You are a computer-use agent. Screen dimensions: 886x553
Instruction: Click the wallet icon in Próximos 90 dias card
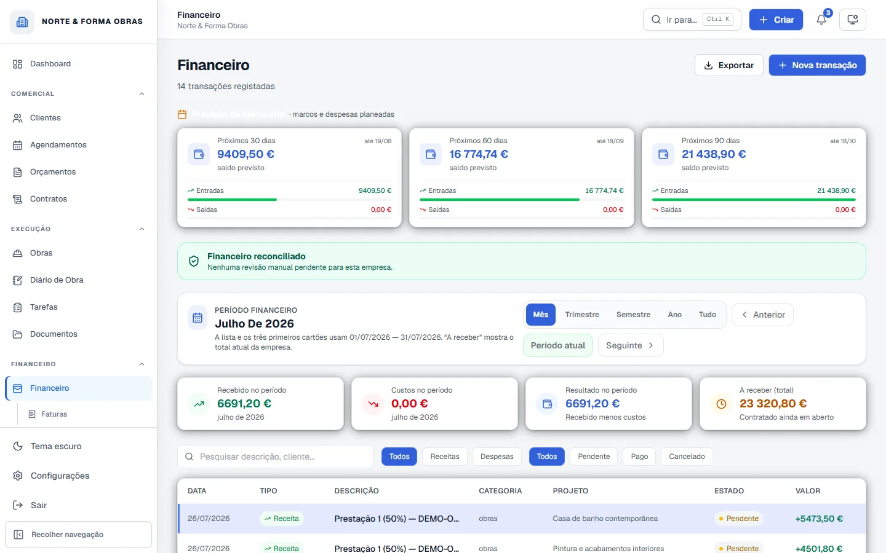pos(663,154)
